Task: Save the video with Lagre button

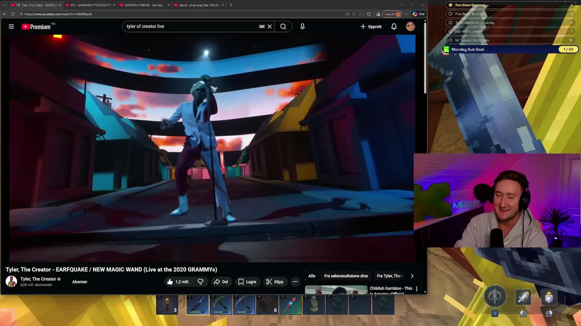Action: coord(247,282)
